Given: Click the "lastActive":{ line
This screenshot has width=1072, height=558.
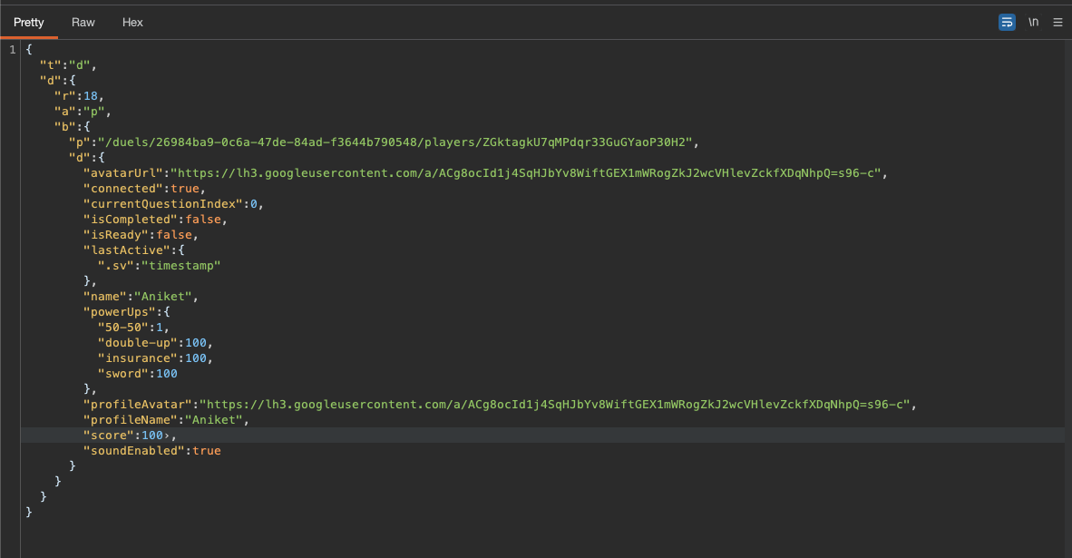Looking at the screenshot, I should point(133,250).
